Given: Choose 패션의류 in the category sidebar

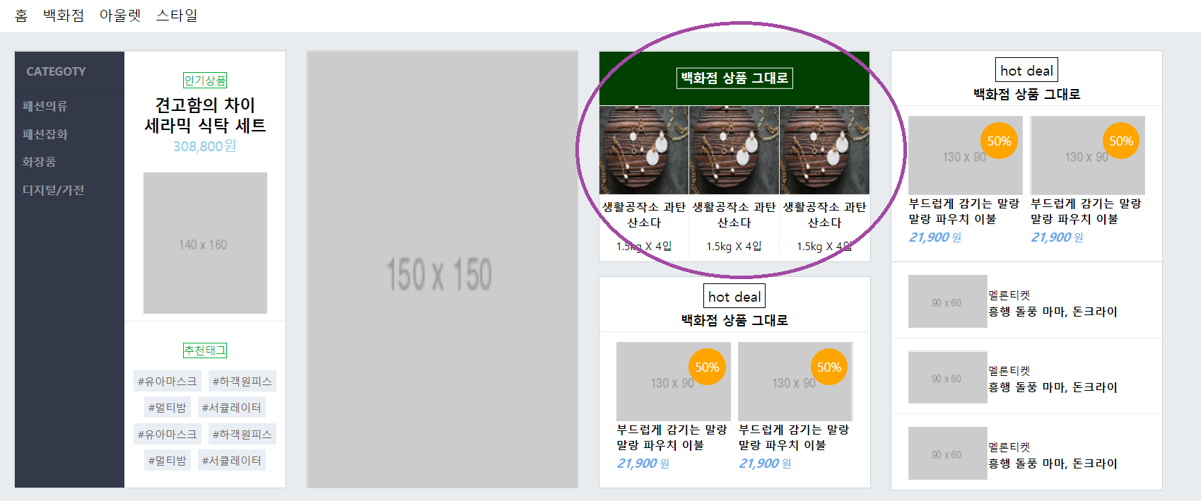Looking at the screenshot, I should point(45,106).
